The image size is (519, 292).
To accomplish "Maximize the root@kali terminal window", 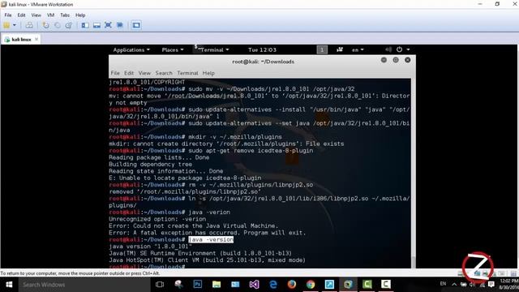I will 396,60.
